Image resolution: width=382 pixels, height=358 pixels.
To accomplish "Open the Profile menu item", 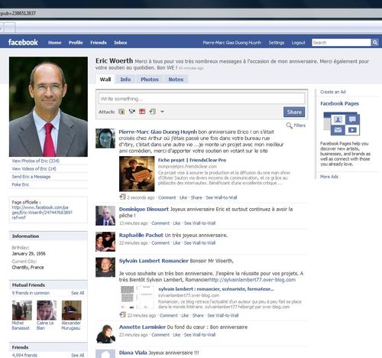I will (x=76, y=43).
